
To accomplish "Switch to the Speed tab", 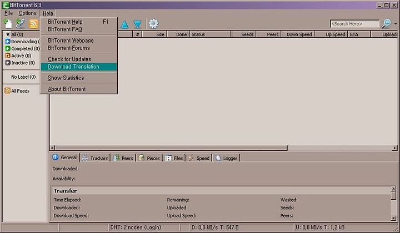I will 199,158.
